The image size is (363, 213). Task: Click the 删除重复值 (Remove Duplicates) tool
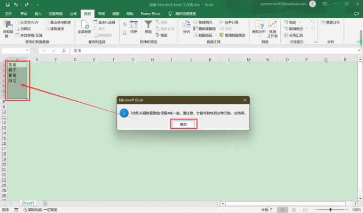pyautogui.click(x=205, y=29)
